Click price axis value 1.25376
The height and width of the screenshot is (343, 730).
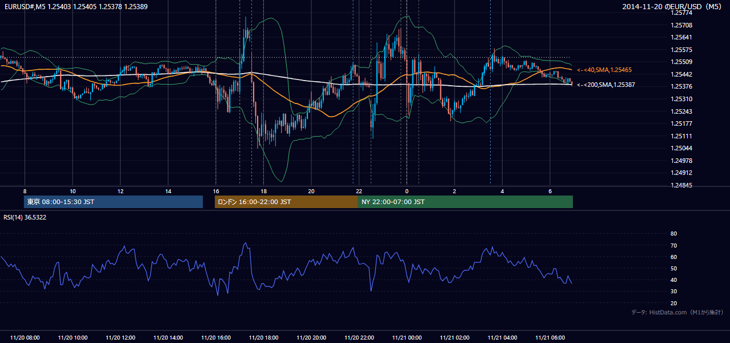click(681, 87)
